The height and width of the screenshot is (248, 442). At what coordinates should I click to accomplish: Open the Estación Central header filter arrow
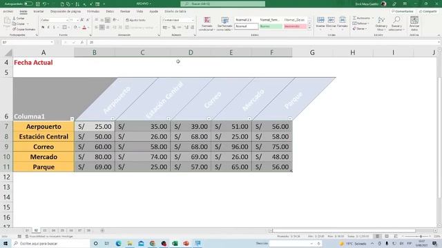coord(169,118)
